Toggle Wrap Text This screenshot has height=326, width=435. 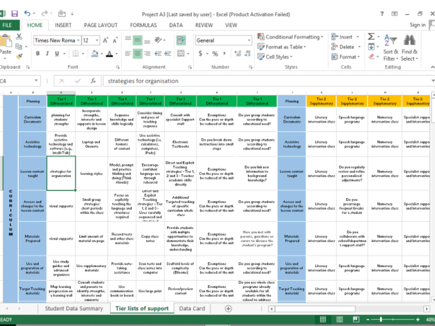181,40
